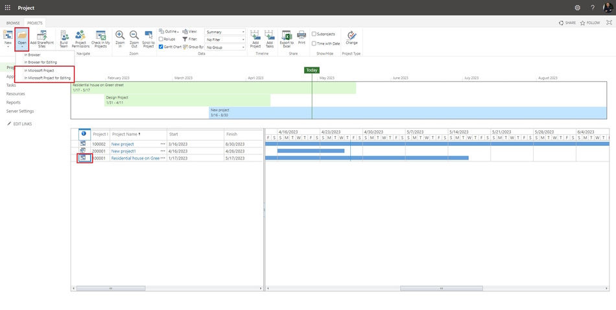The image size is (616, 310).
Task: Click the project icon for New project row
Action: (83, 144)
